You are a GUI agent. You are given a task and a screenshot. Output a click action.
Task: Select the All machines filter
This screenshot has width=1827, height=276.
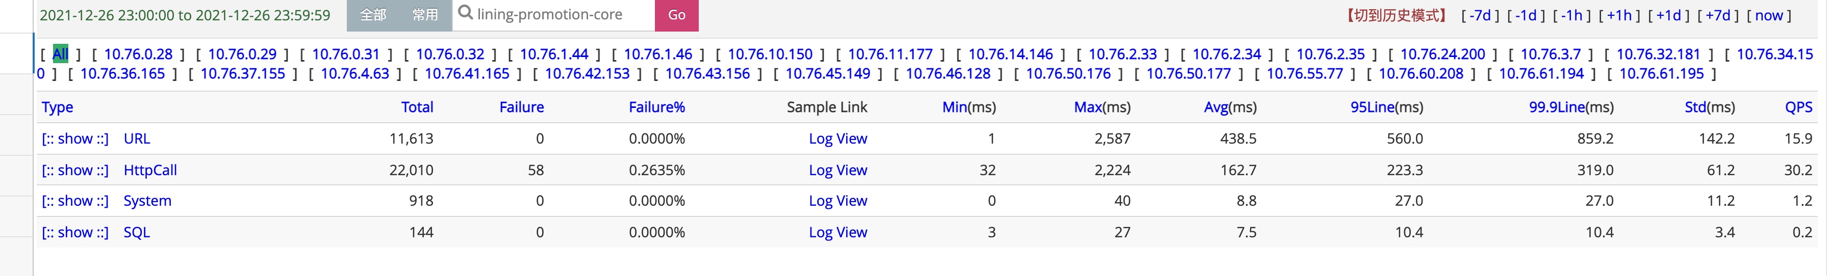[60, 54]
